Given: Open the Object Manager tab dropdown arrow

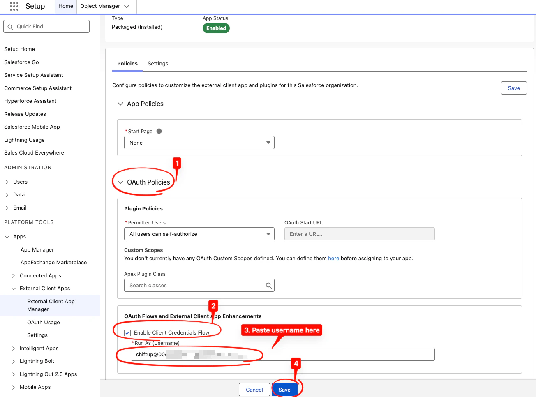Looking at the screenshot, I should pos(127,6).
